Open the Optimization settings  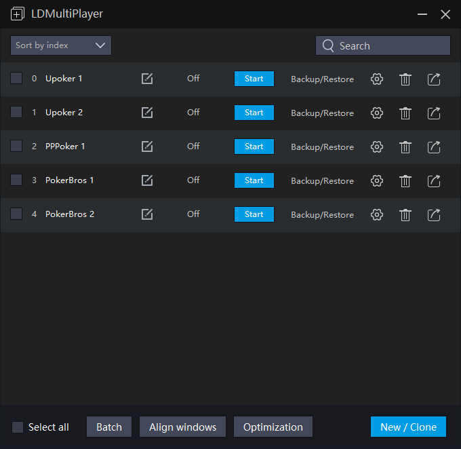273,427
